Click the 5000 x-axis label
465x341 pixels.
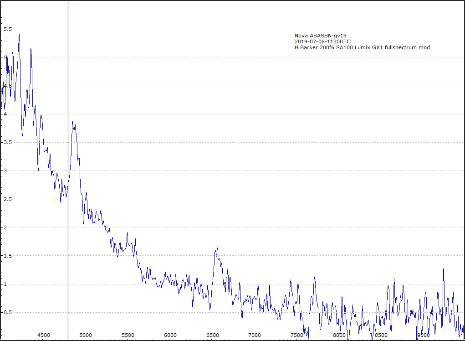point(86,335)
